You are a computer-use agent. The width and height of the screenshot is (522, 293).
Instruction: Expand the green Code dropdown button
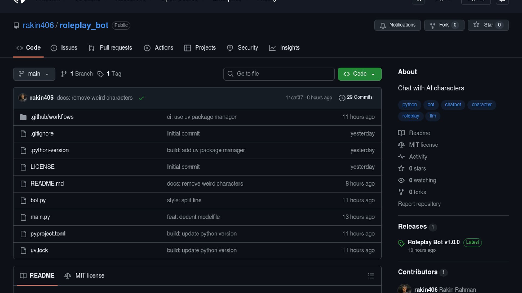[x=359, y=74]
